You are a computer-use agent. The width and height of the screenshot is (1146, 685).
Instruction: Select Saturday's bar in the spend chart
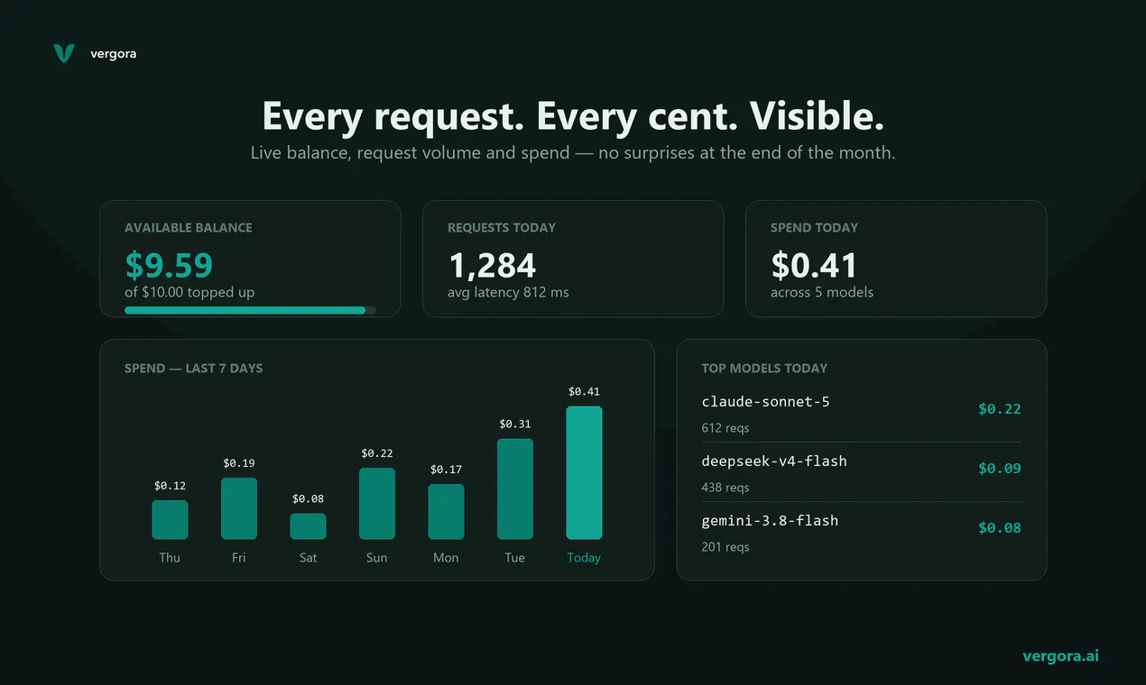pos(308,526)
